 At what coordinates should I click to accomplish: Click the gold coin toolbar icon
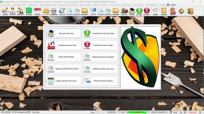click(x=181, y=11)
